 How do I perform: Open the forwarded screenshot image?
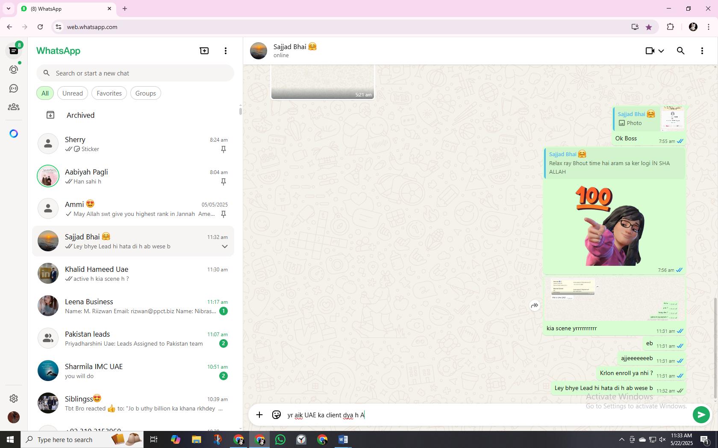[615, 299]
